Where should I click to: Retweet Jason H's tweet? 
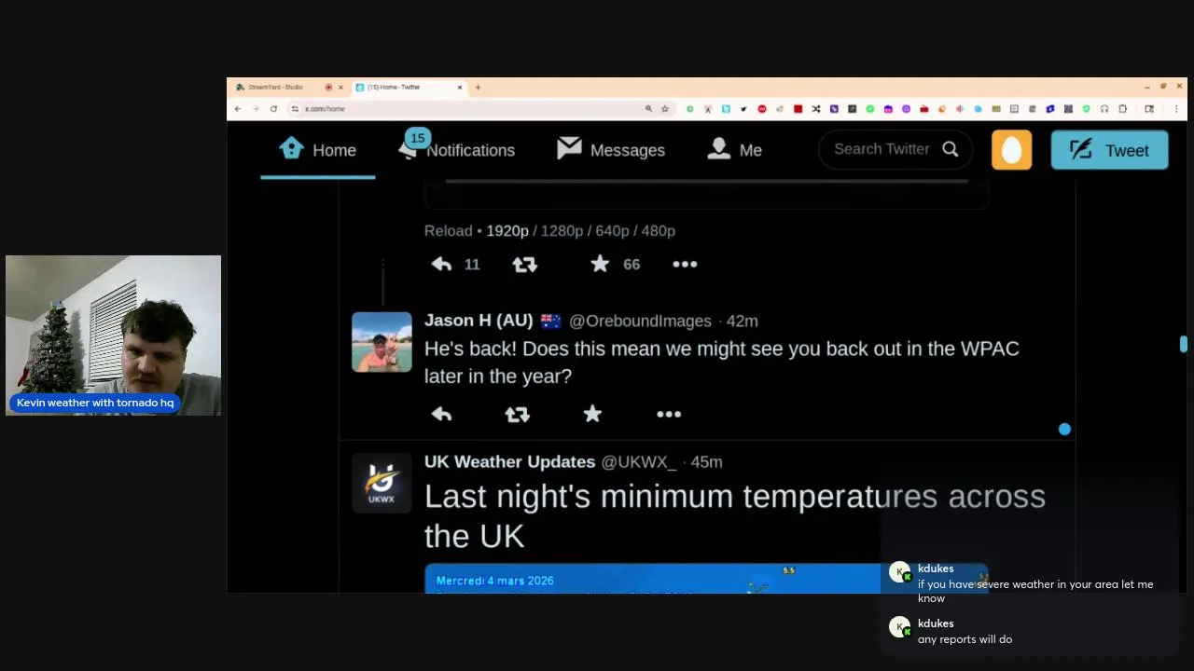[518, 415]
